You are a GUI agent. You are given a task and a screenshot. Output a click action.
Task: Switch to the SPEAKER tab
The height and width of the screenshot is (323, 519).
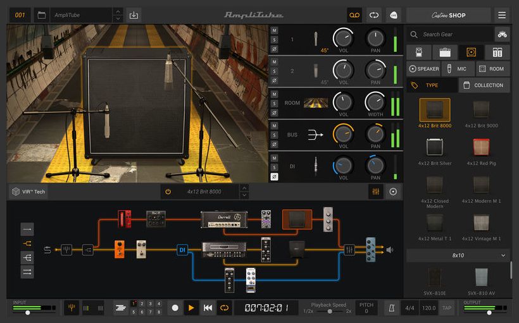(x=423, y=69)
